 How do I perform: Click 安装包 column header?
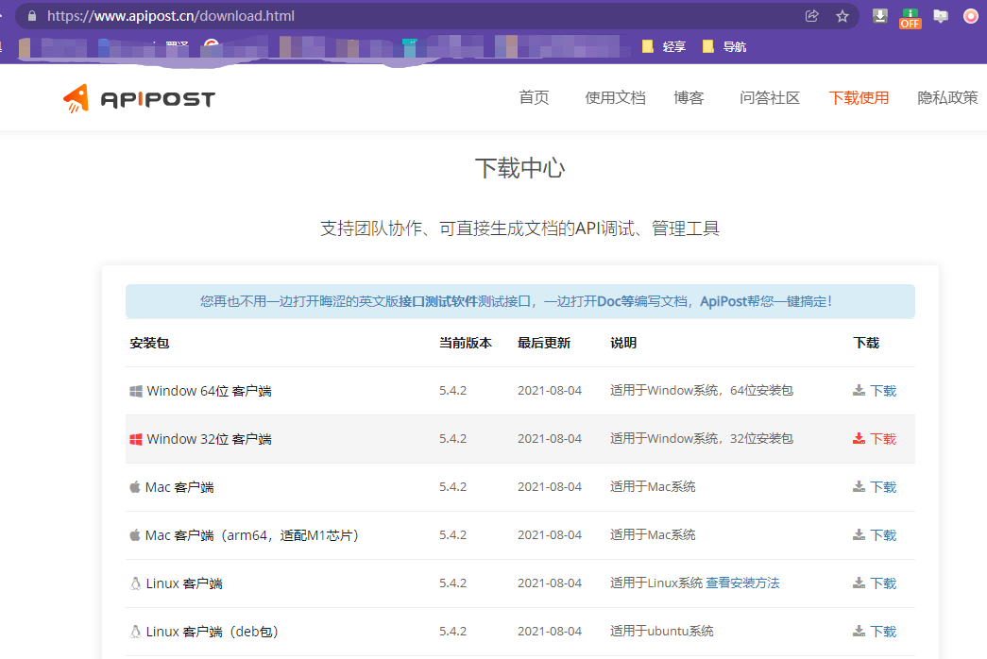(x=149, y=343)
